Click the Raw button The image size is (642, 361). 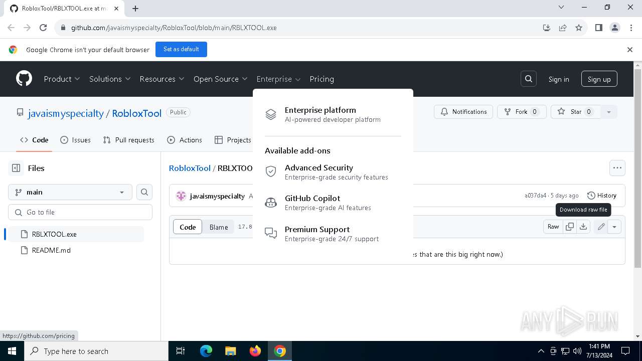[x=553, y=227]
